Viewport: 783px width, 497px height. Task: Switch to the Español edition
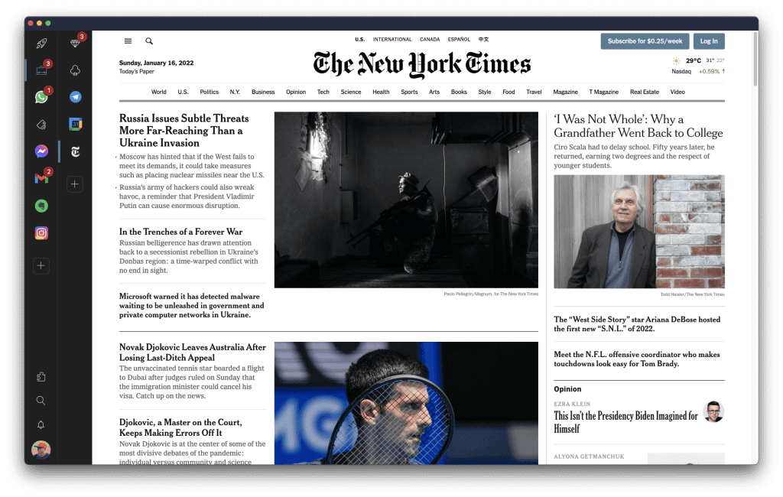tap(459, 39)
